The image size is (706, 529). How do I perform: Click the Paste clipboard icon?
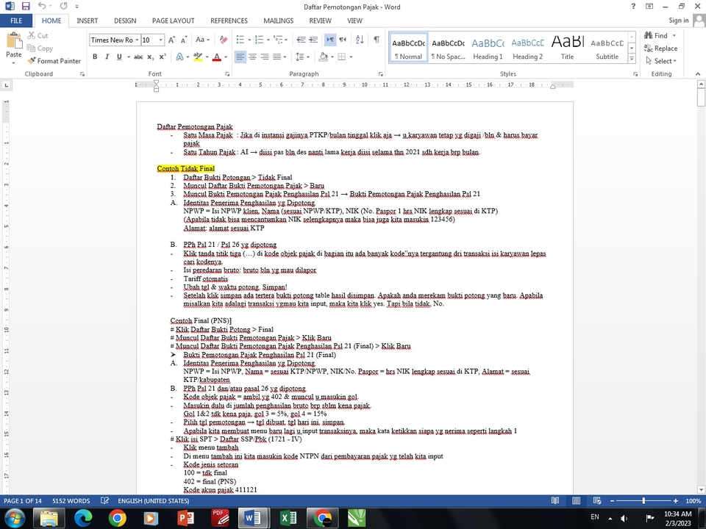click(x=14, y=41)
